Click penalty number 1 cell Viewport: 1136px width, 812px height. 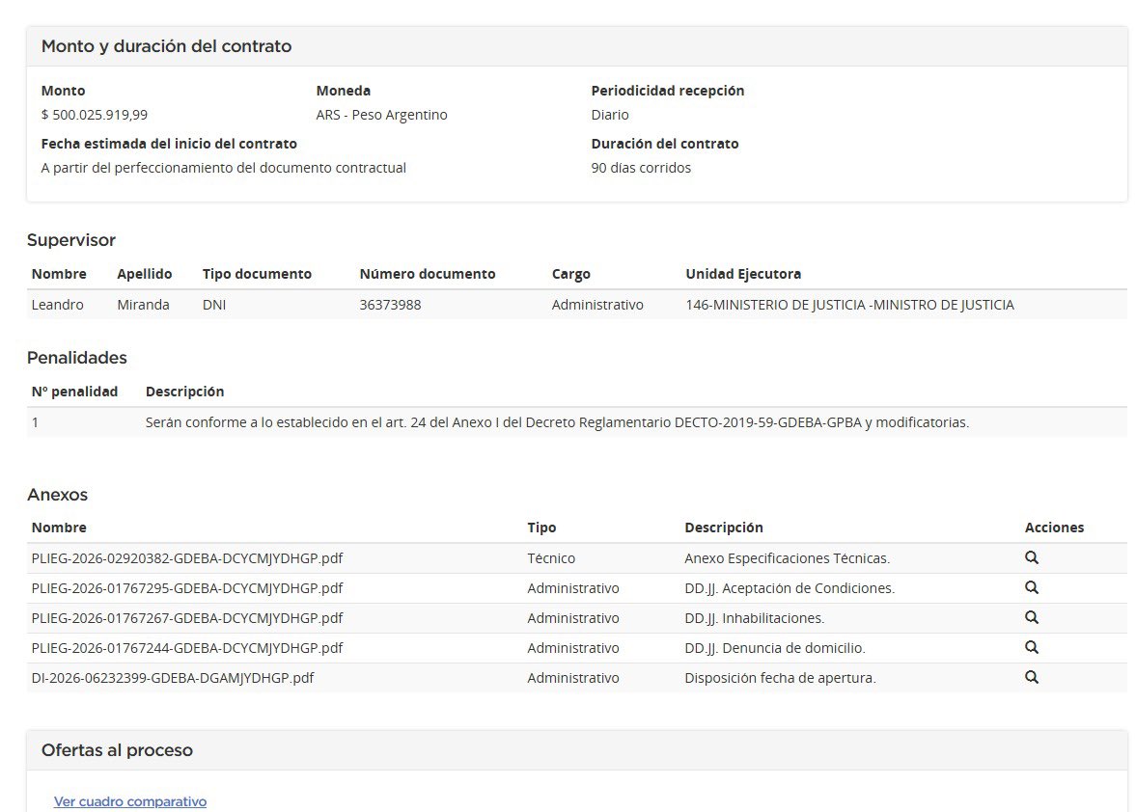(x=35, y=422)
